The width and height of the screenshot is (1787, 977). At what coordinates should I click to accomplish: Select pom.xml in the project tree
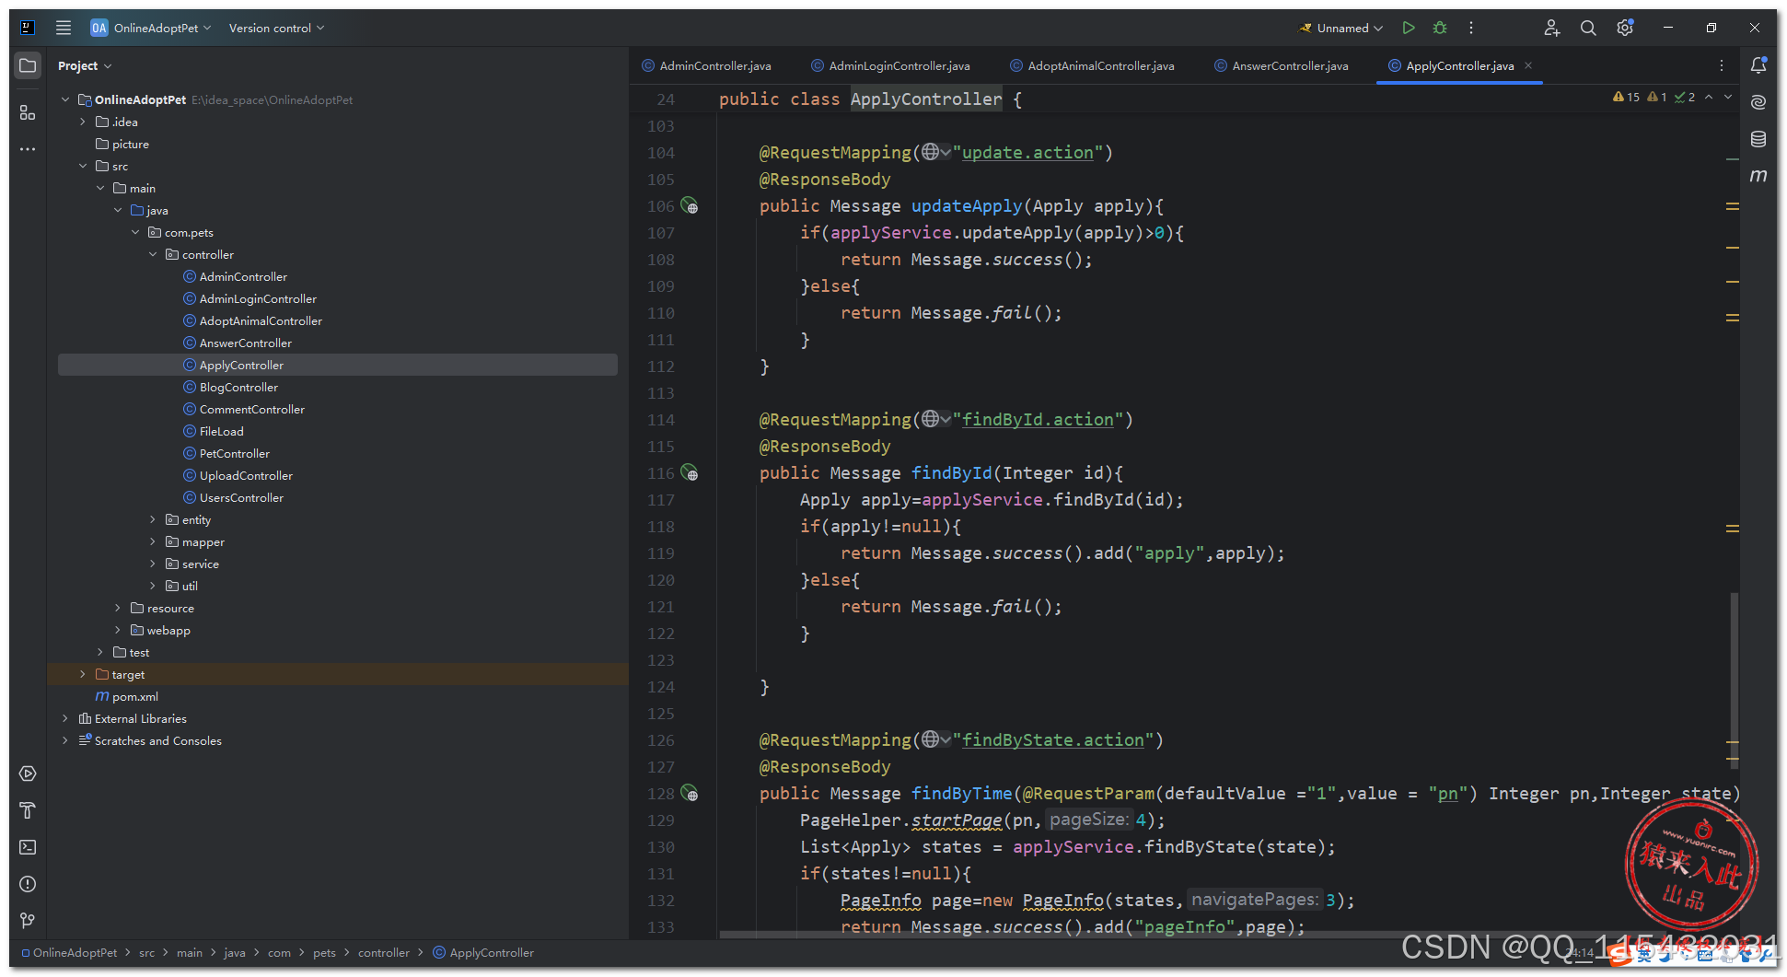[127, 696]
